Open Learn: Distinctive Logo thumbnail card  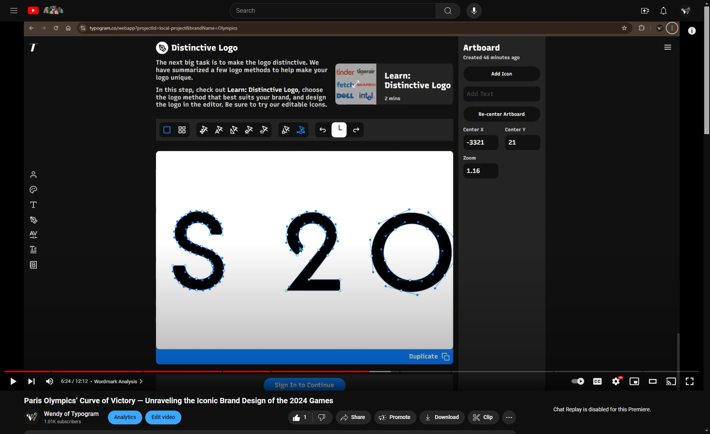click(x=394, y=84)
